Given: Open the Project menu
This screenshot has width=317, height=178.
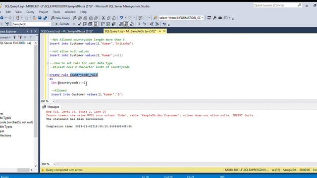Looking at the screenshot, I should point(44,12).
